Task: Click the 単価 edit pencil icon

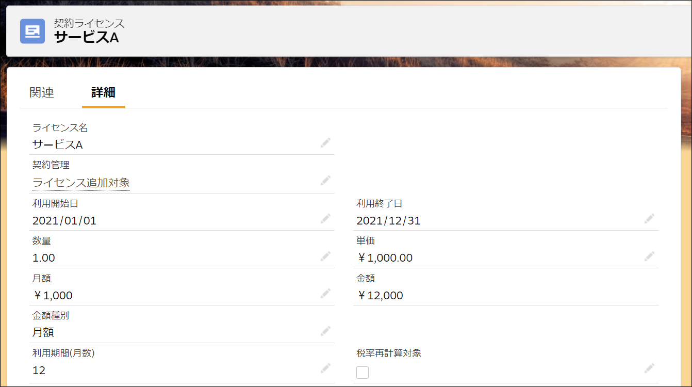Action: [x=649, y=256]
